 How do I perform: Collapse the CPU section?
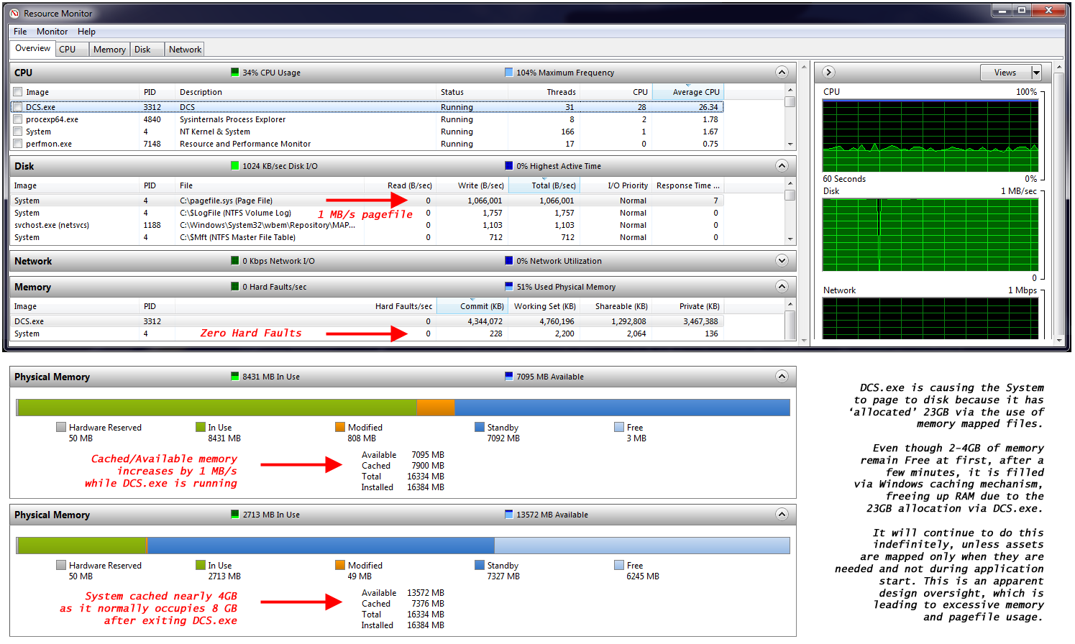pyautogui.click(x=782, y=72)
